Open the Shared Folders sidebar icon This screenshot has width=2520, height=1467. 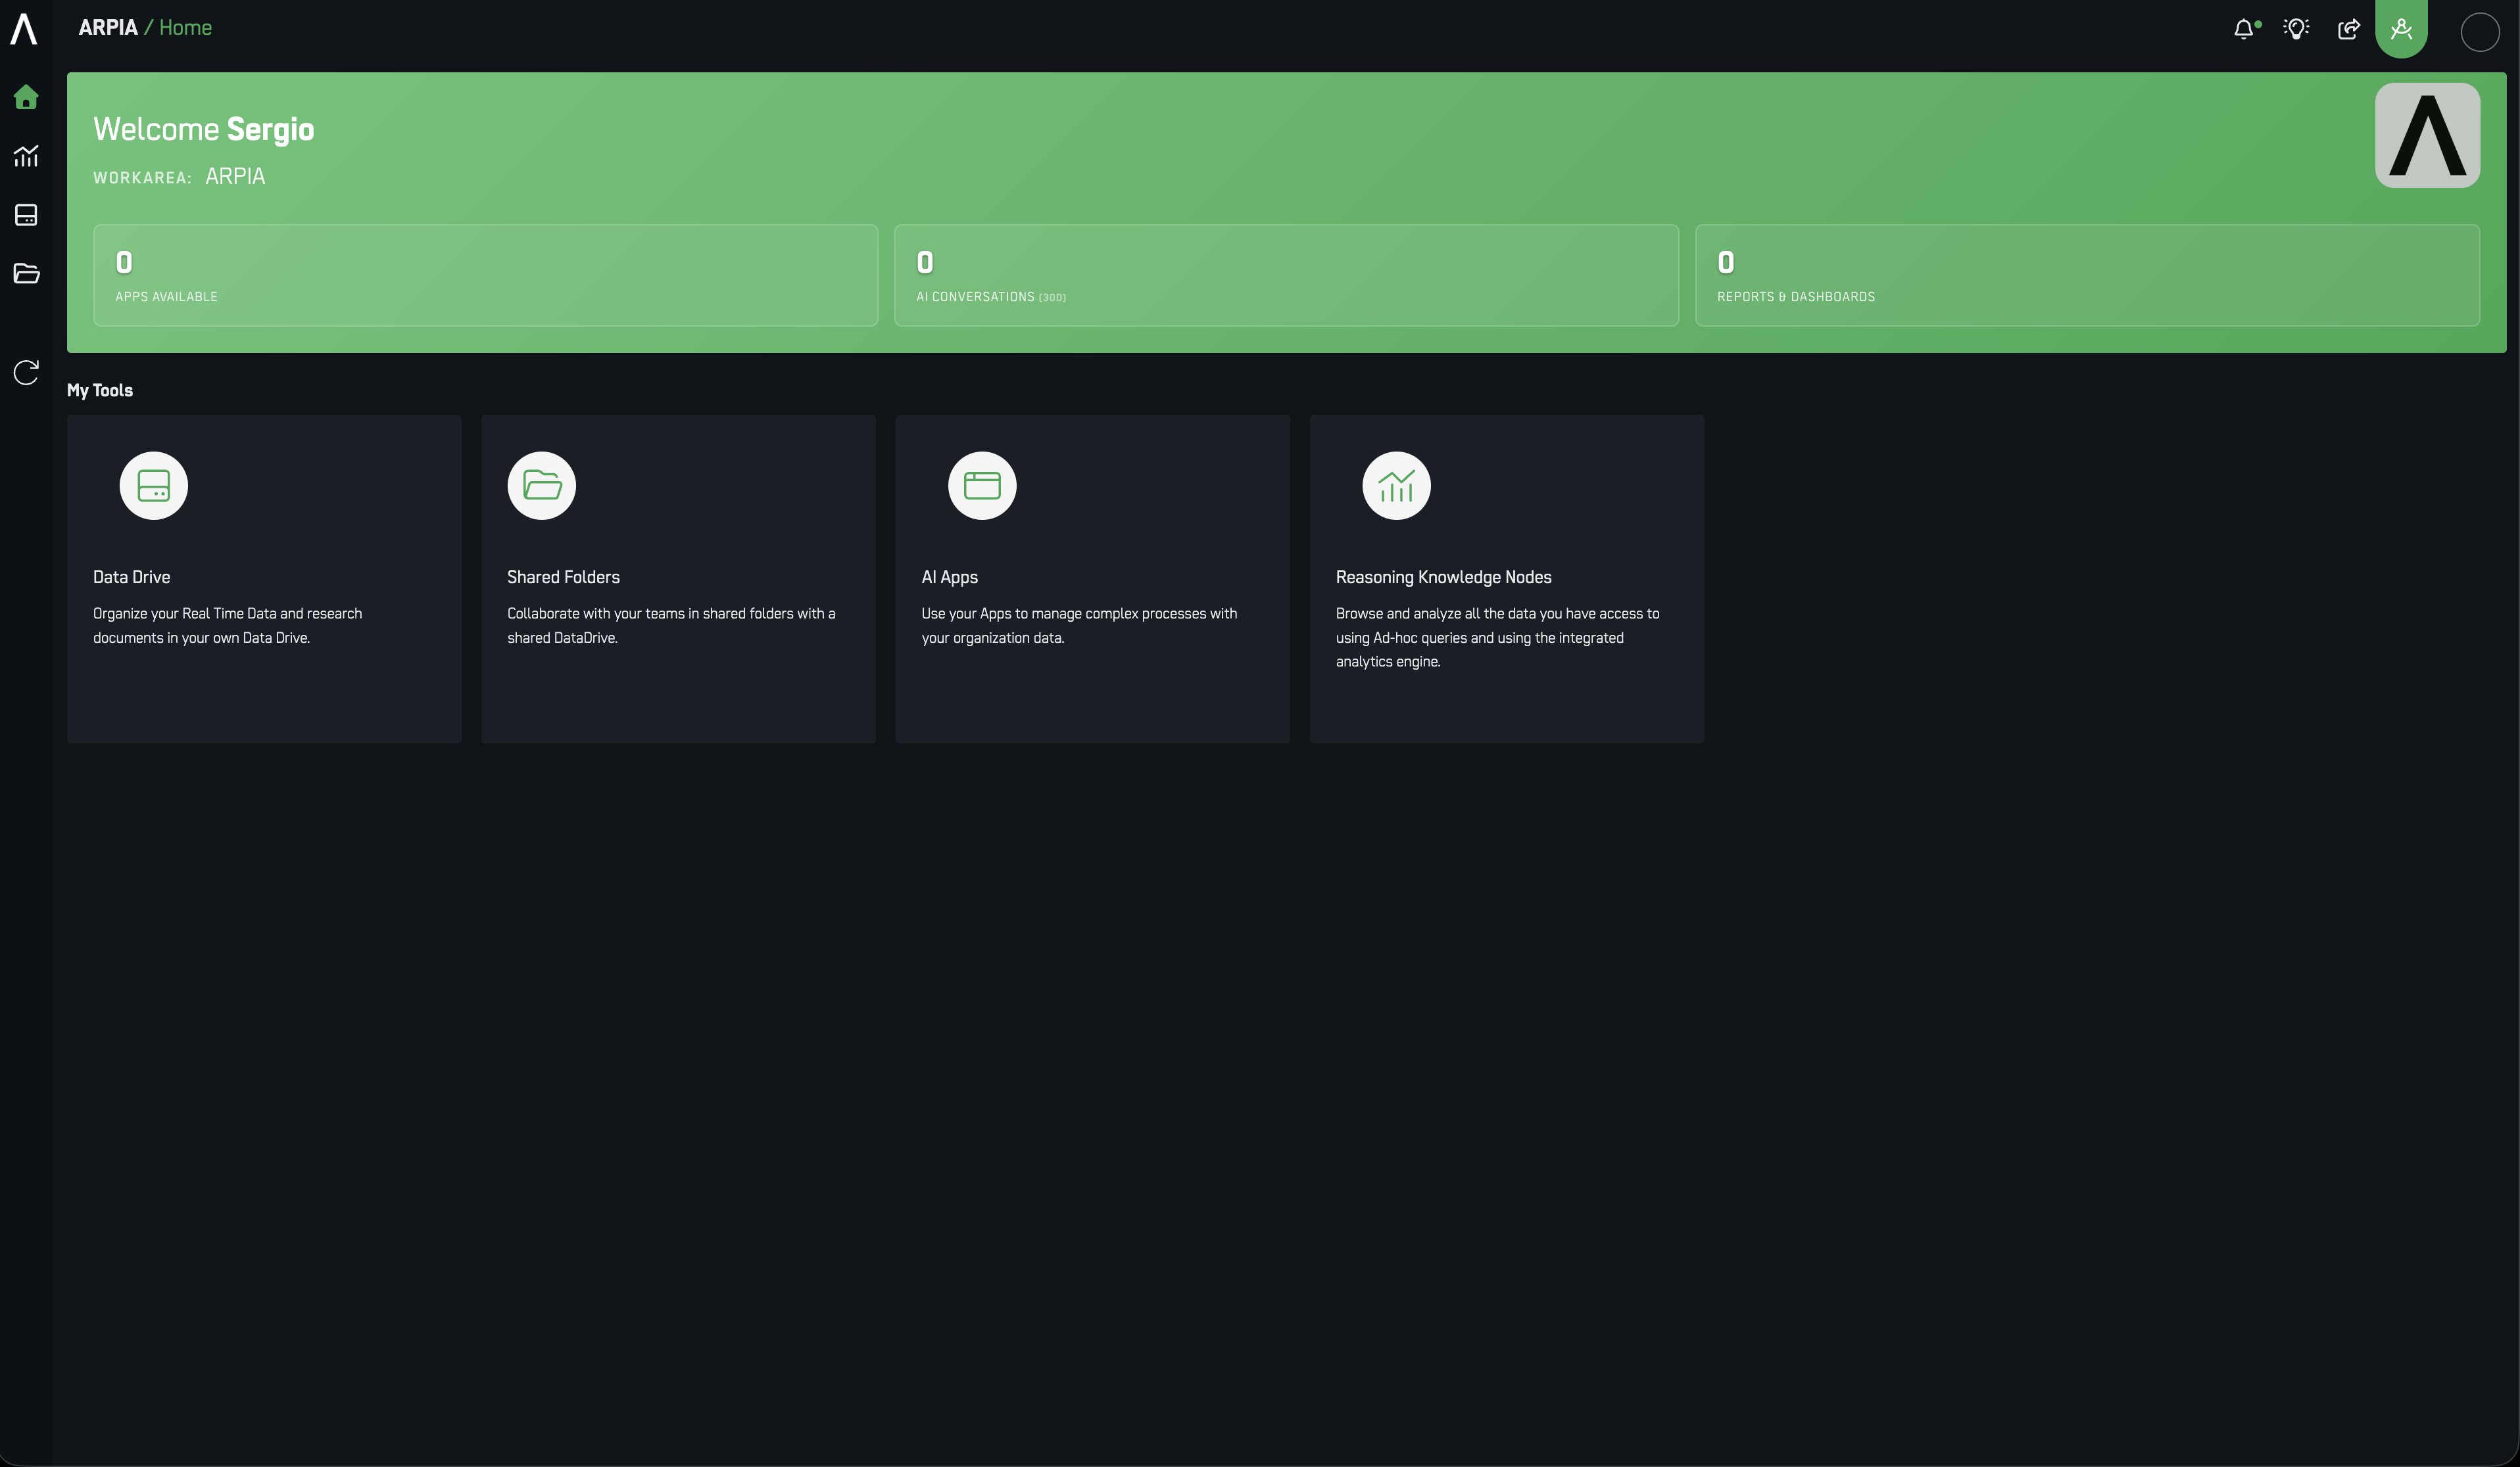[x=26, y=273]
